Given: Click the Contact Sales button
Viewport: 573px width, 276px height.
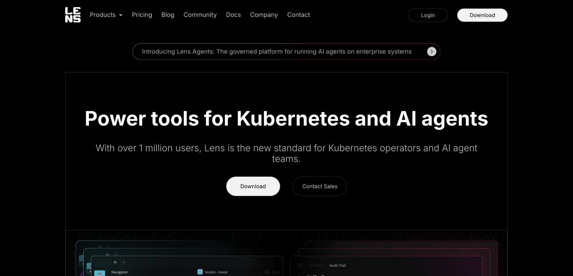Looking at the screenshot, I should (x=320, y=186).
